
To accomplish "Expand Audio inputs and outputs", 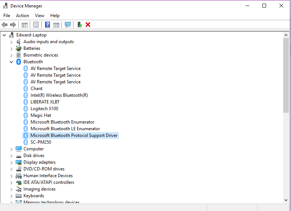I will pos(12,42).
